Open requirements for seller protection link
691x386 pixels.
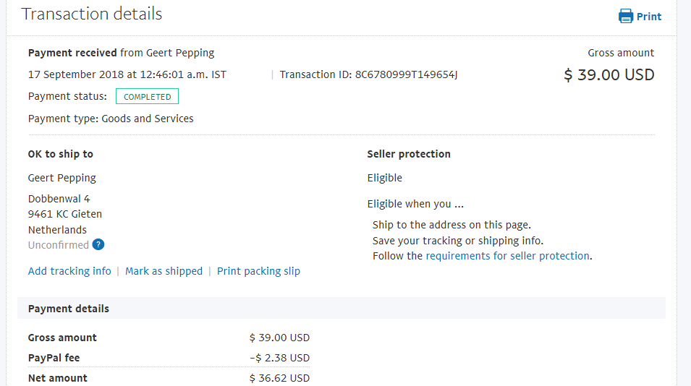coord(508,256)
